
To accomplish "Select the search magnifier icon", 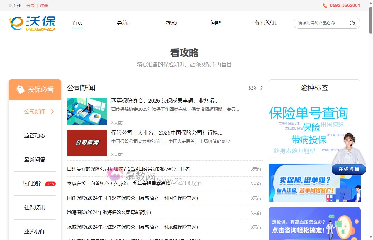I will point(352,23).
